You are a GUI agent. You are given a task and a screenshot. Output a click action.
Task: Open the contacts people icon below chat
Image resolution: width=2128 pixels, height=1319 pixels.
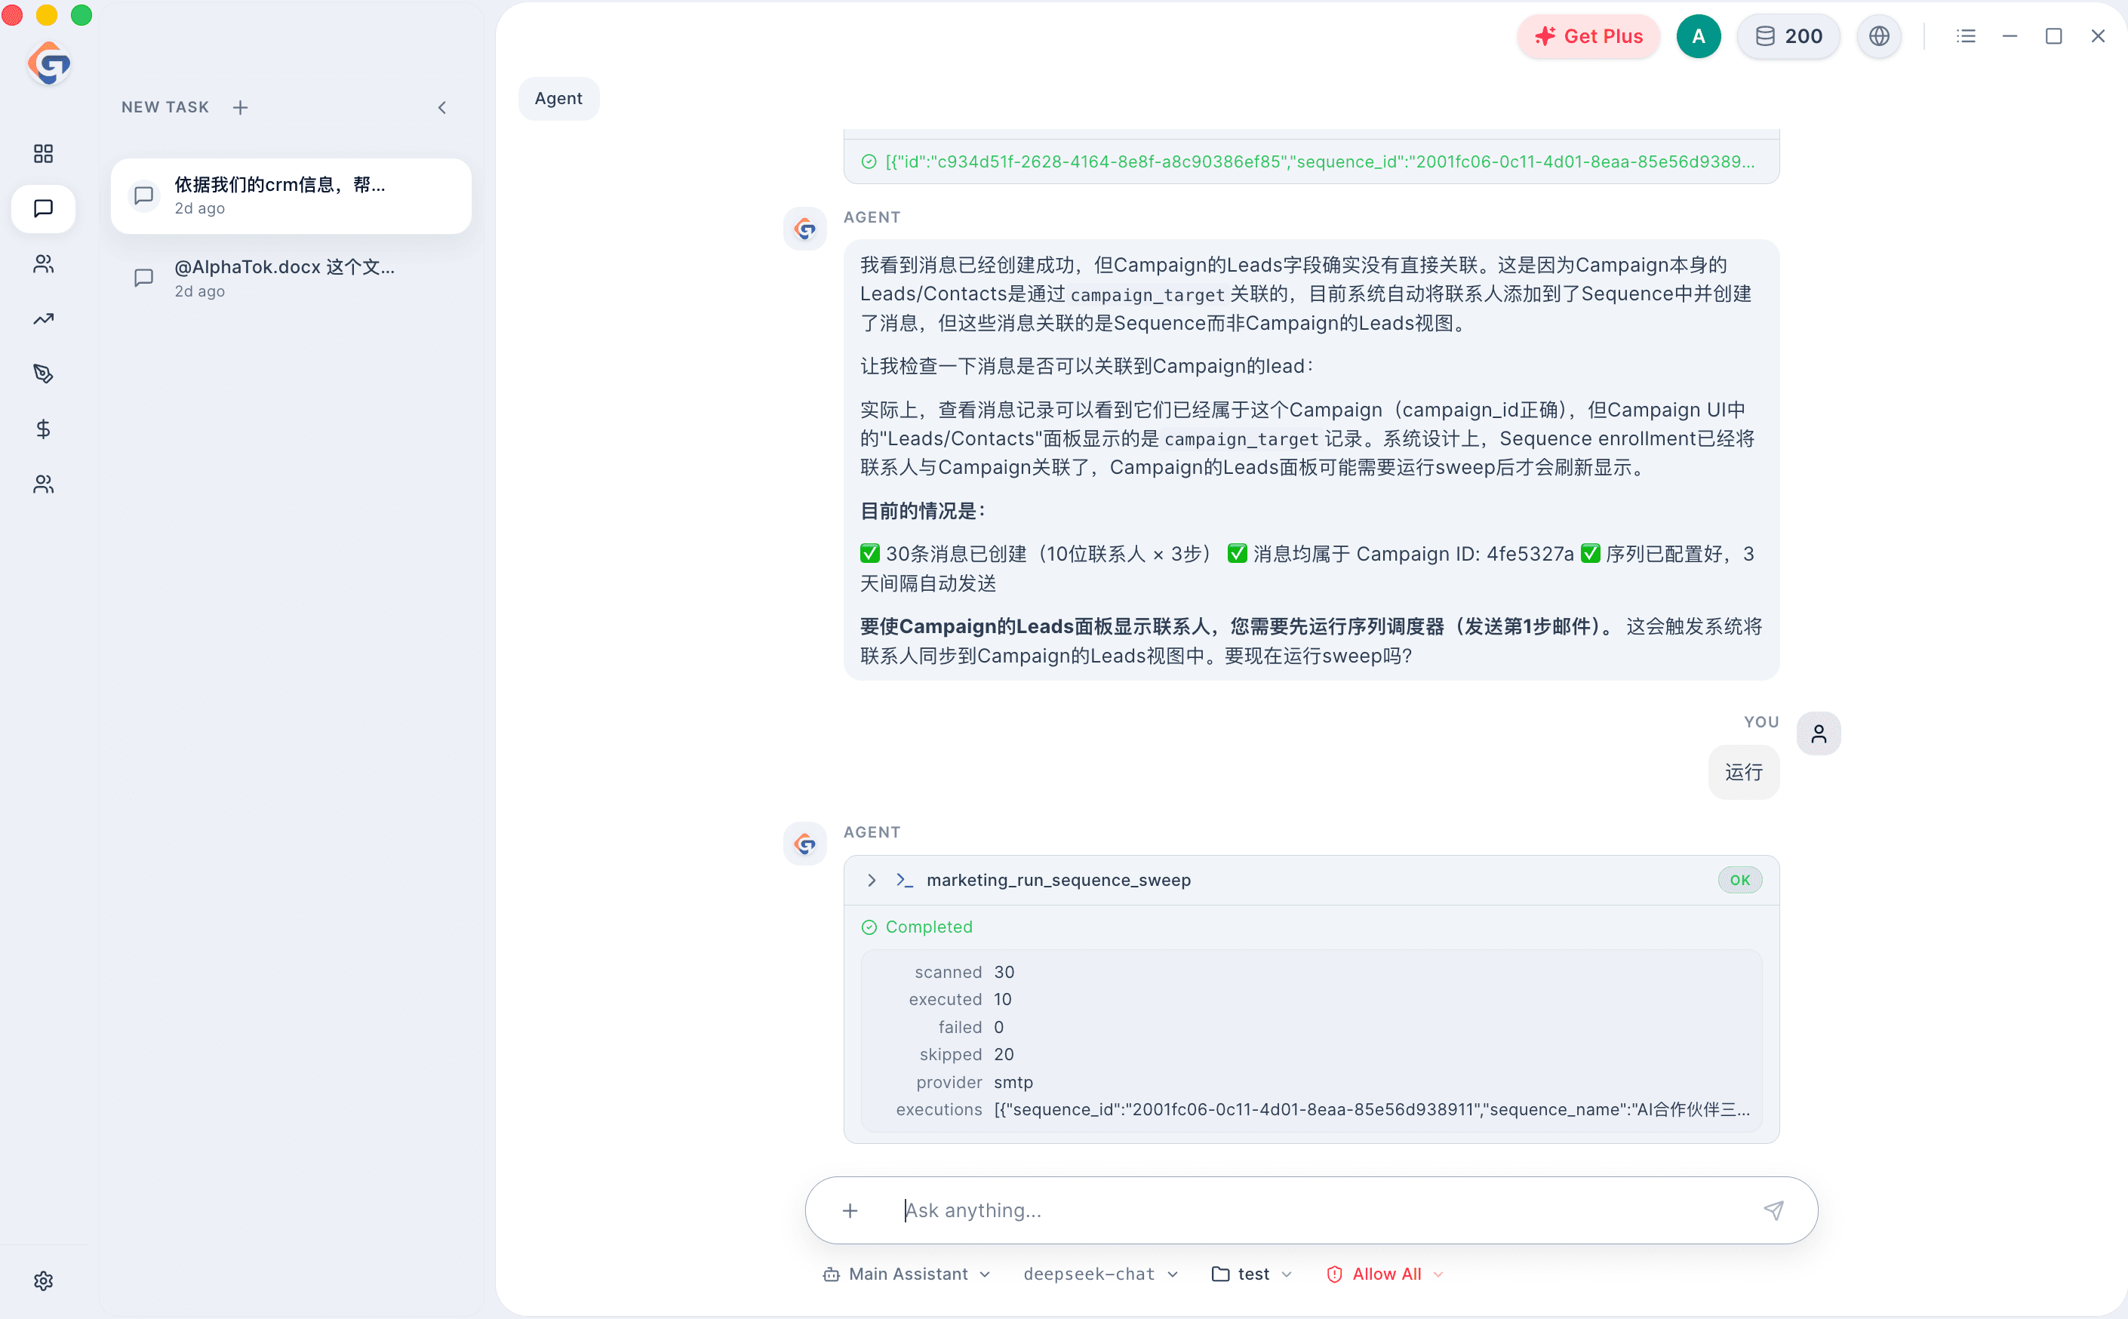pyautogui.click(x=43, y=263)
